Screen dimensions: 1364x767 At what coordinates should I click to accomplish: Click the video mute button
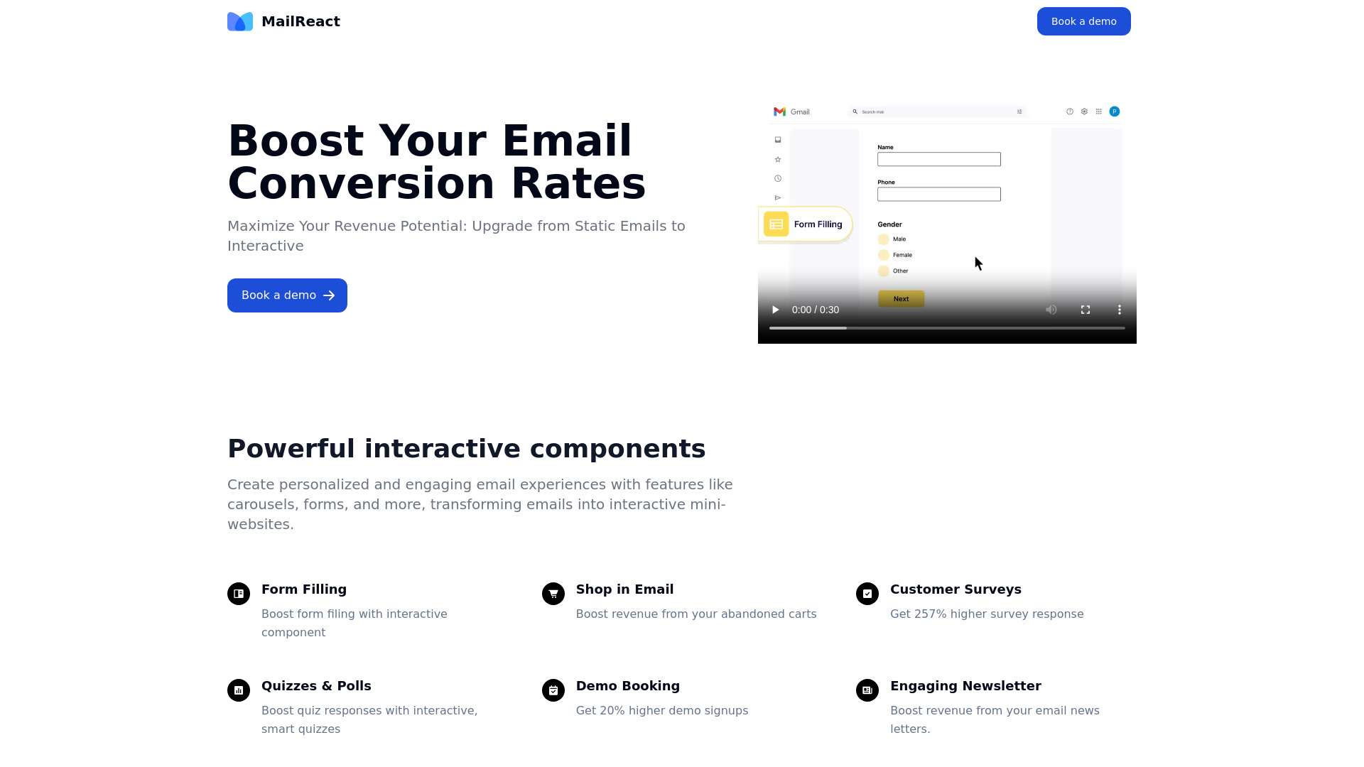[1051, 310]
